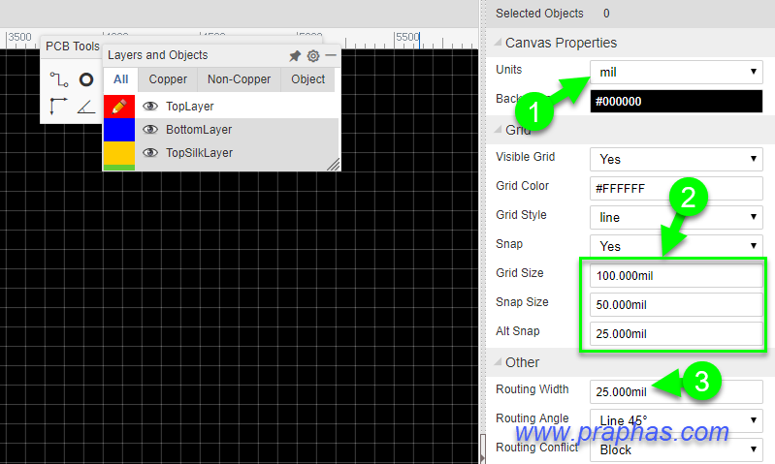Viewport: 775px width, 464px height.
Task: Switch to the All layers tab
Action: coord(120,79)
